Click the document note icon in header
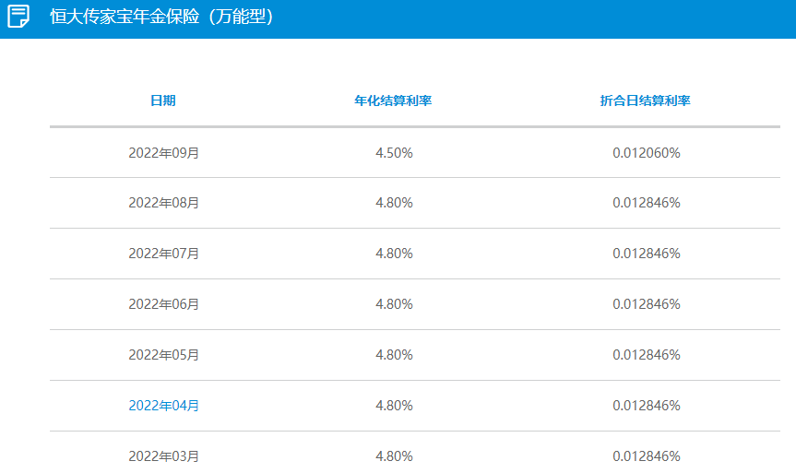 point(18,17)
